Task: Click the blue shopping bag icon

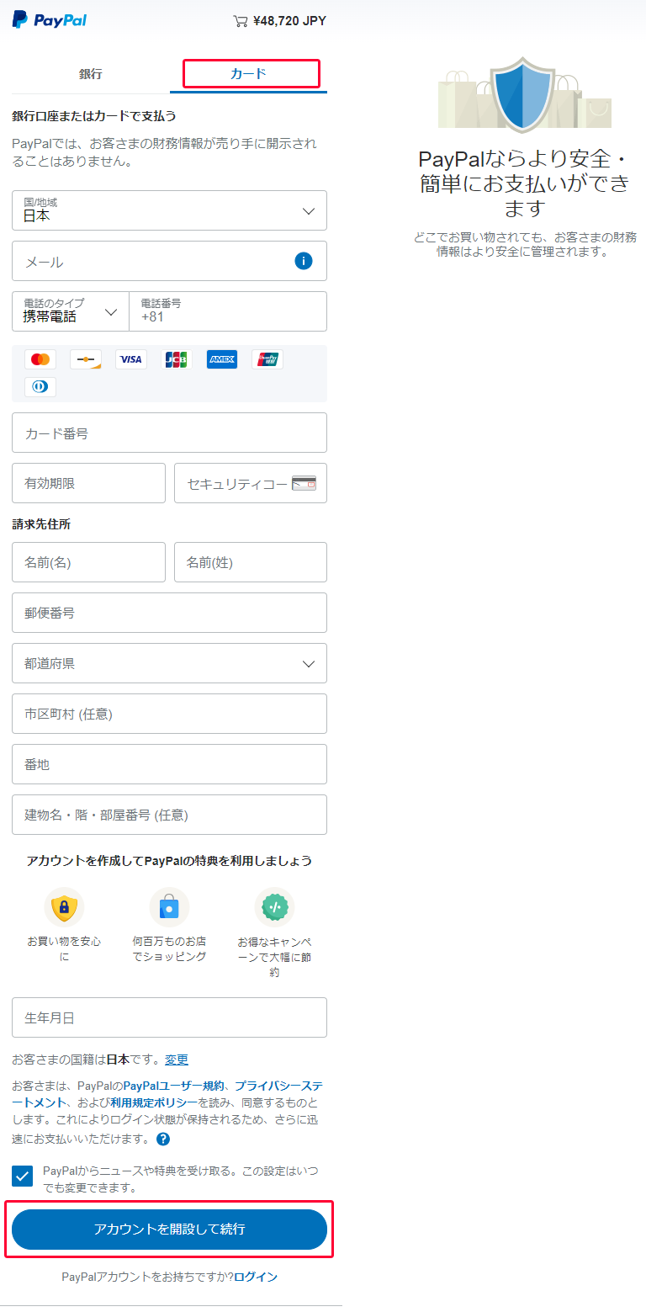Action: coord(169,907)
